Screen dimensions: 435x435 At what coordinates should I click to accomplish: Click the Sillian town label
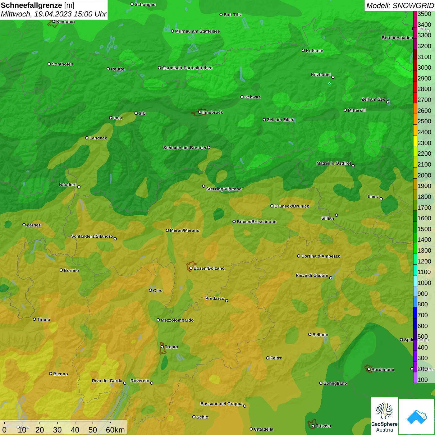pyautogui.click(x=327, y=218)
